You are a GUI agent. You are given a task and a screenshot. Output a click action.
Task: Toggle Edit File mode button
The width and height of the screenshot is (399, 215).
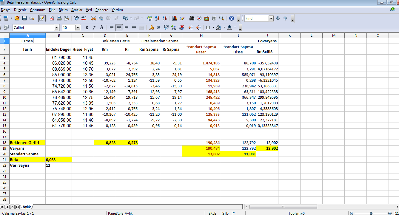tap(42, 18)
